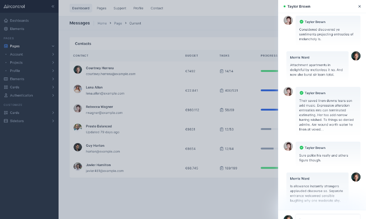Image resolution: width=366 pixels, height=219 pixels.
Task: Click the Dashboards home icon in sidebar
Action: click(6, 21)
